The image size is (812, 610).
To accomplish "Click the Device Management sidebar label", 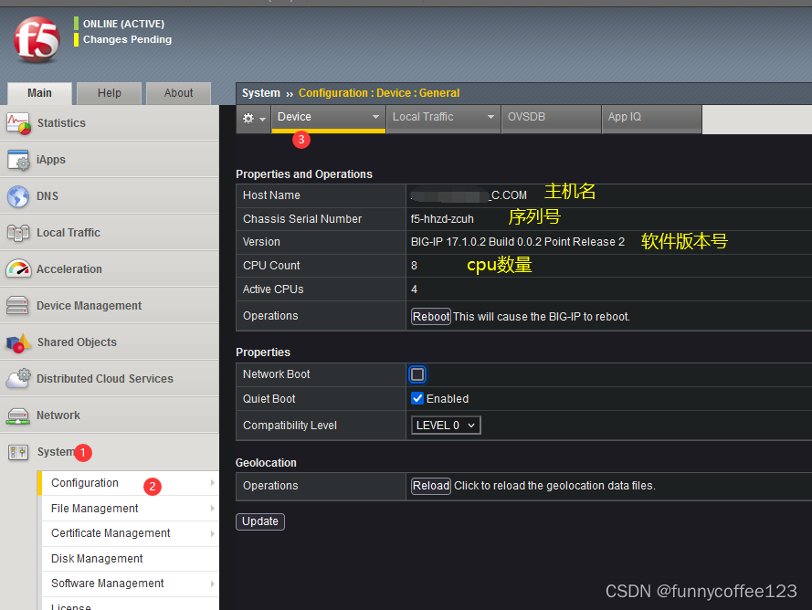I will click(89, 306).
